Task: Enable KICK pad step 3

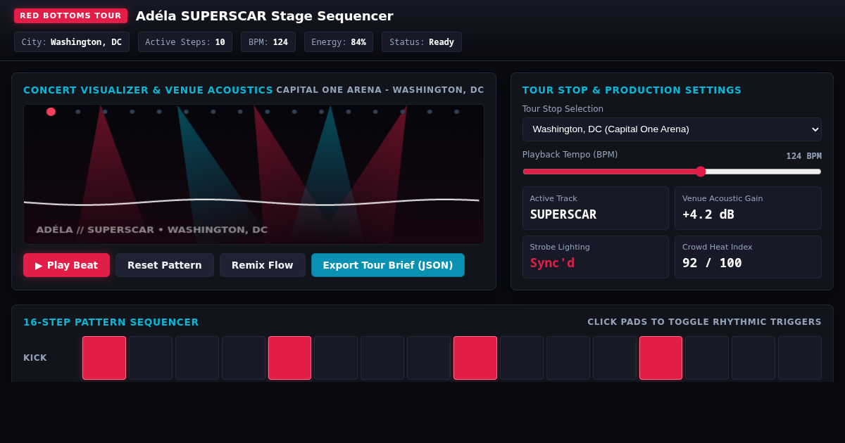Action: click(x=197, y=358)
